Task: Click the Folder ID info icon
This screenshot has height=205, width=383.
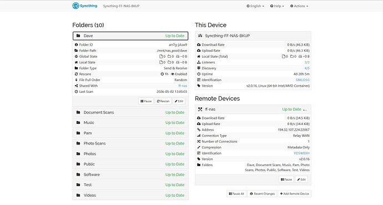Action: click(76, 44)
